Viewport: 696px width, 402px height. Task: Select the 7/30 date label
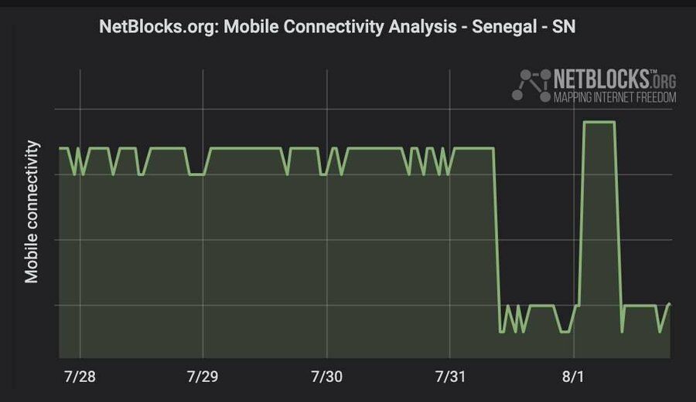pos(326,377)
